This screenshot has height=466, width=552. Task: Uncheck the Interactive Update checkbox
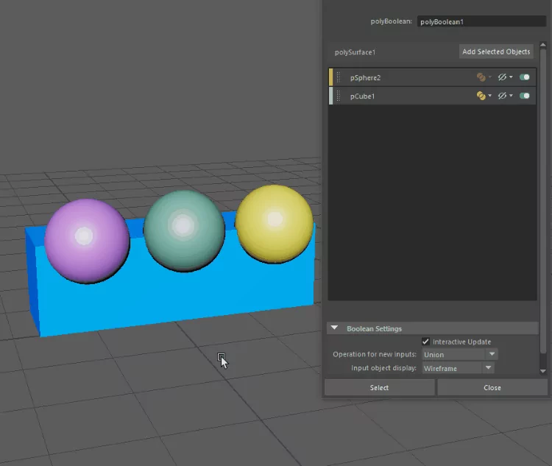point(425,342)
